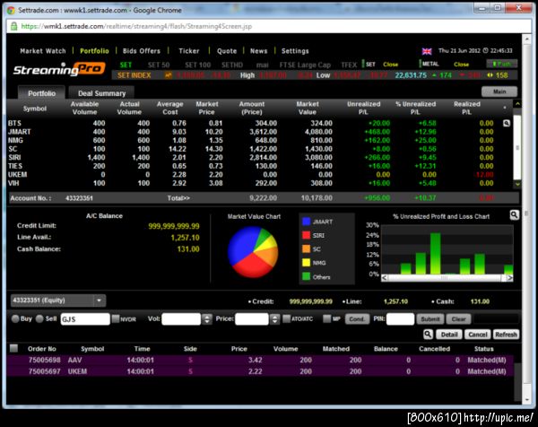Click the StreamingPro logo
The image size is (538, 427).
coord(59,69)
